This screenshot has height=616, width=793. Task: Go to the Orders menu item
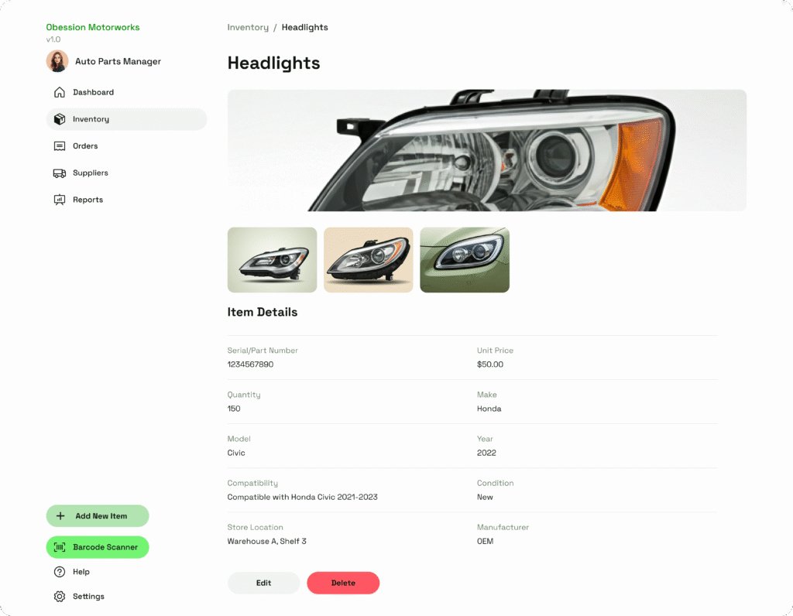point(126,146)
